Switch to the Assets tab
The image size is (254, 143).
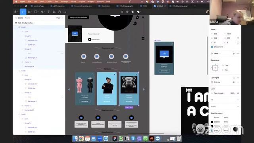27,18
